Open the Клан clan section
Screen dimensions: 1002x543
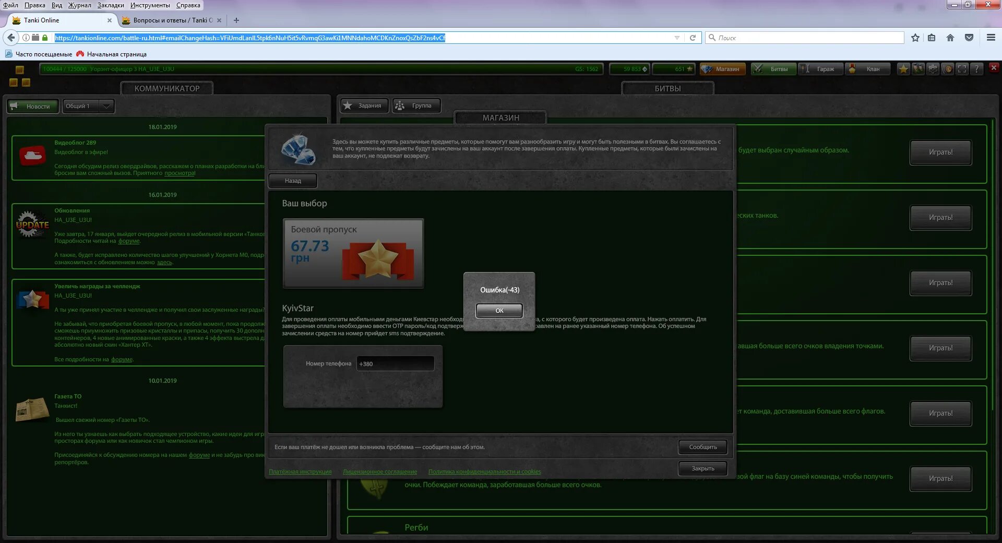pyautogui.click(x=868, y=69)
